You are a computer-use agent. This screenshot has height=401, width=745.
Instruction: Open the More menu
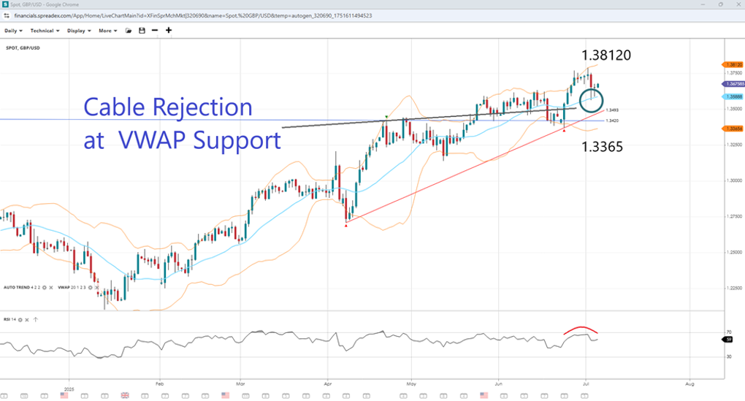point(108,31)
